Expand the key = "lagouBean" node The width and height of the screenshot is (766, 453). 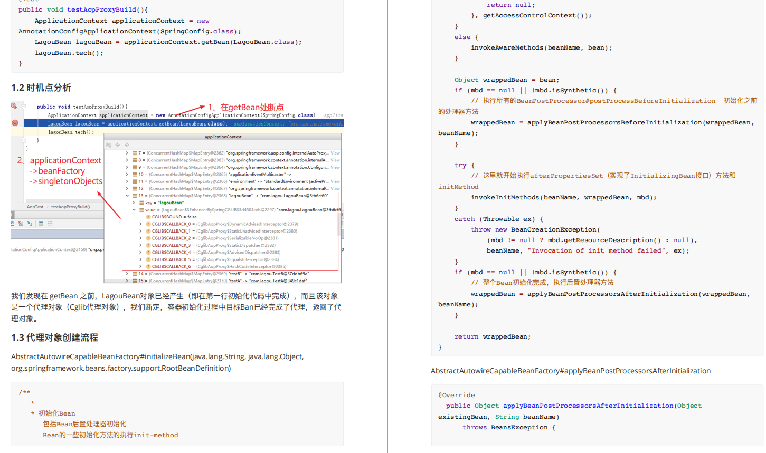(x=134, y=203)
